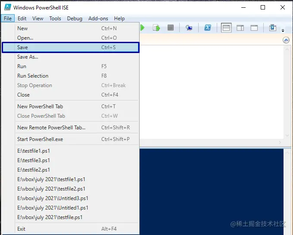The image size is (293, 235).
Task: Choose Start PowerShell.exe menu entry
Action: point(70,139)
